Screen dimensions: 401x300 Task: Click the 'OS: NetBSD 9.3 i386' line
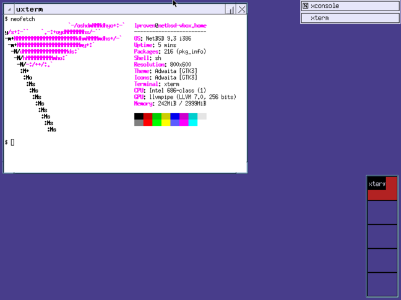click(x=163, y=38)
